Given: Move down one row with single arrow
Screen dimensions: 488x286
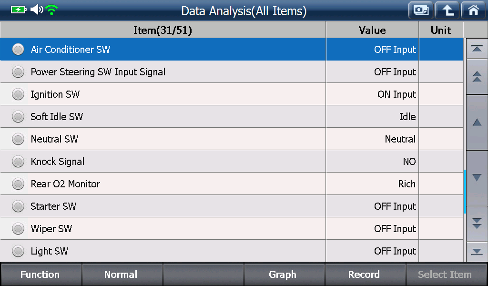Looking at the screenshot, I should click(477, 178).
